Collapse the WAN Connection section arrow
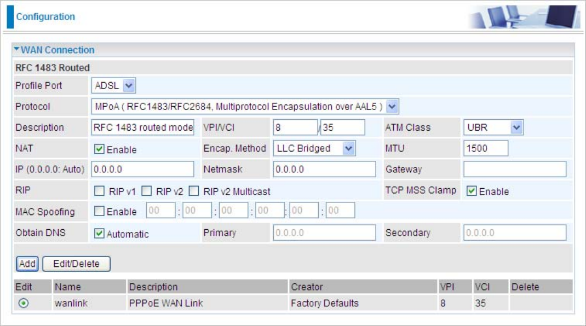Screen dimensions: 586x326 [16, 49]
